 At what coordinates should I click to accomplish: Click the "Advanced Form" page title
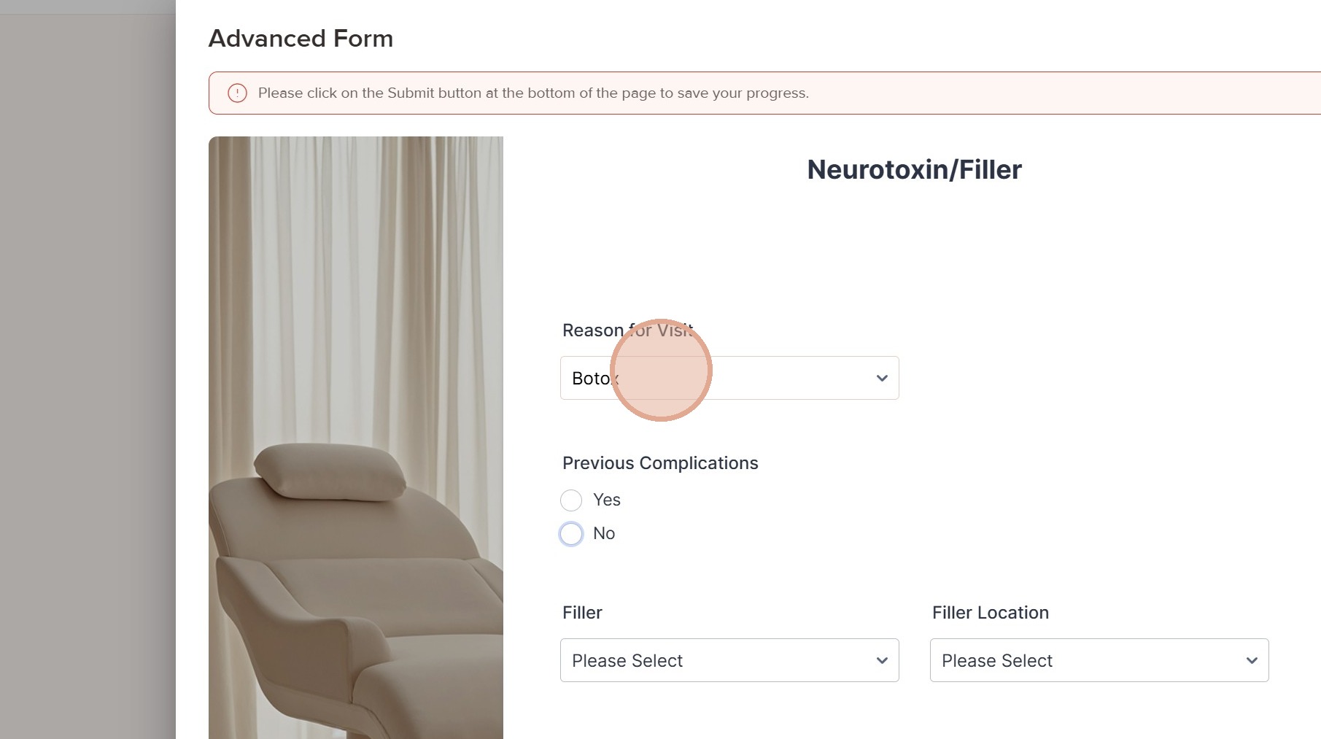click(301, 39)
